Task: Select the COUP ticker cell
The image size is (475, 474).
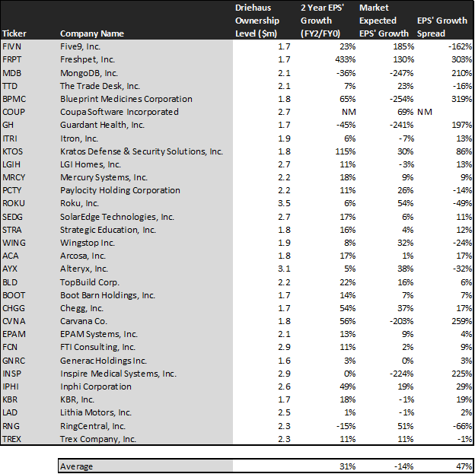Action: point(14,112)
